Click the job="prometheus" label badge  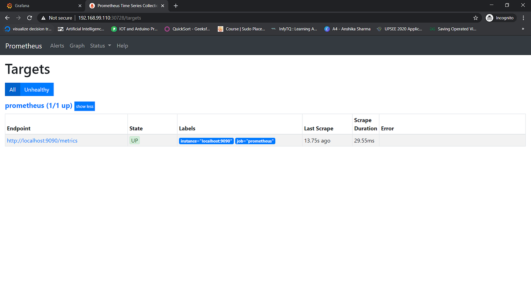pyautogui.click(x=255, y=141)
